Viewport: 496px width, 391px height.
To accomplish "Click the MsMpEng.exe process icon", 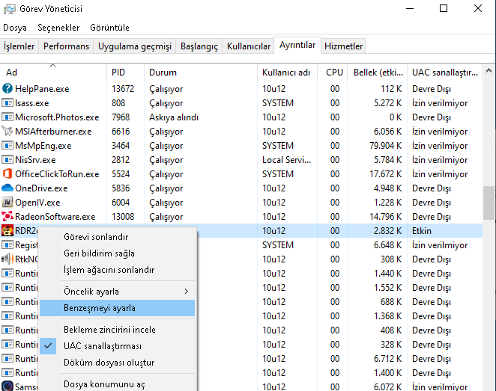I will point(7,146).
